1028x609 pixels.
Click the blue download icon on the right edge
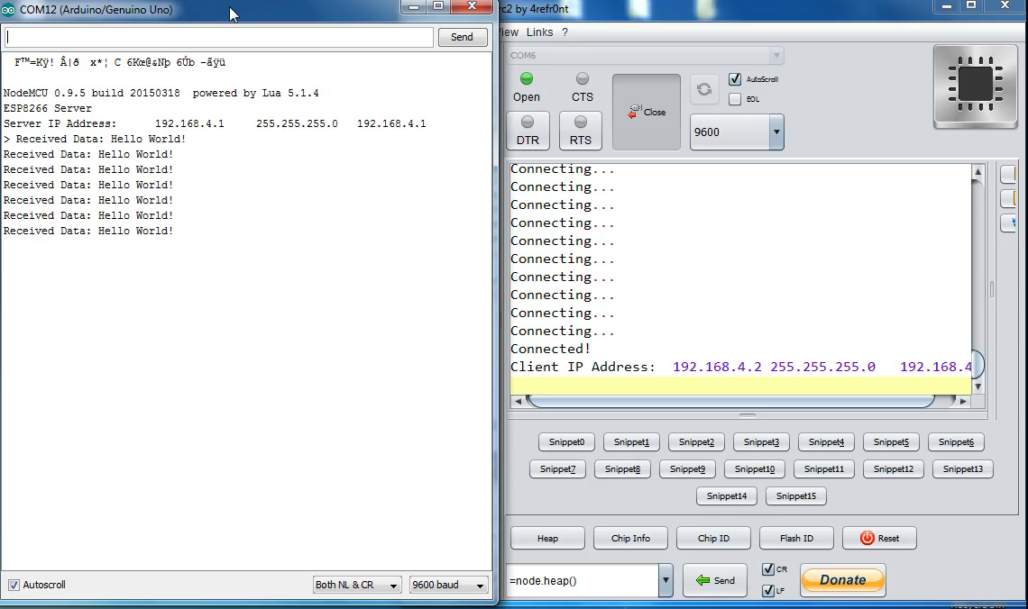point(1010,223)
